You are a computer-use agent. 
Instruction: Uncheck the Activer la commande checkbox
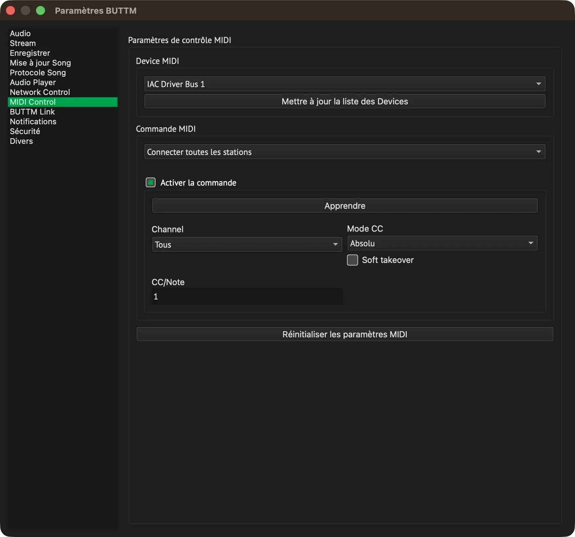point(151,182)
